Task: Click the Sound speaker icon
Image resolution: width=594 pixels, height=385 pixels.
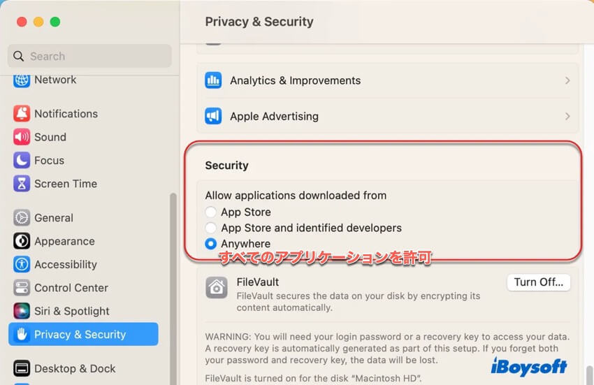Action: click(22, 137)
